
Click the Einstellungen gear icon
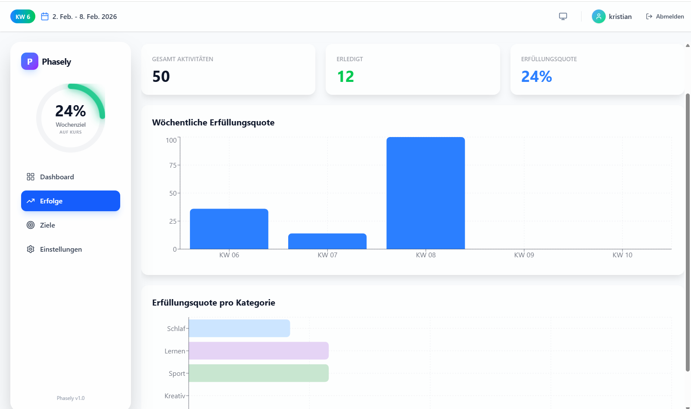point(31,249)
